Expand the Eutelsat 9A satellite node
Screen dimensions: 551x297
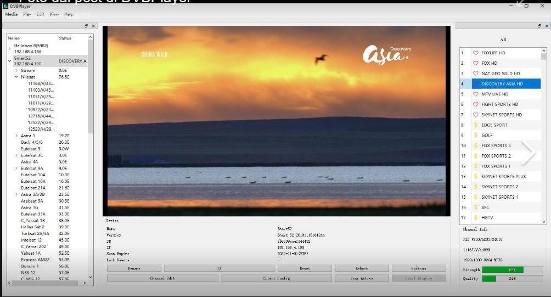pyautogui.click(x=16, y=168)
